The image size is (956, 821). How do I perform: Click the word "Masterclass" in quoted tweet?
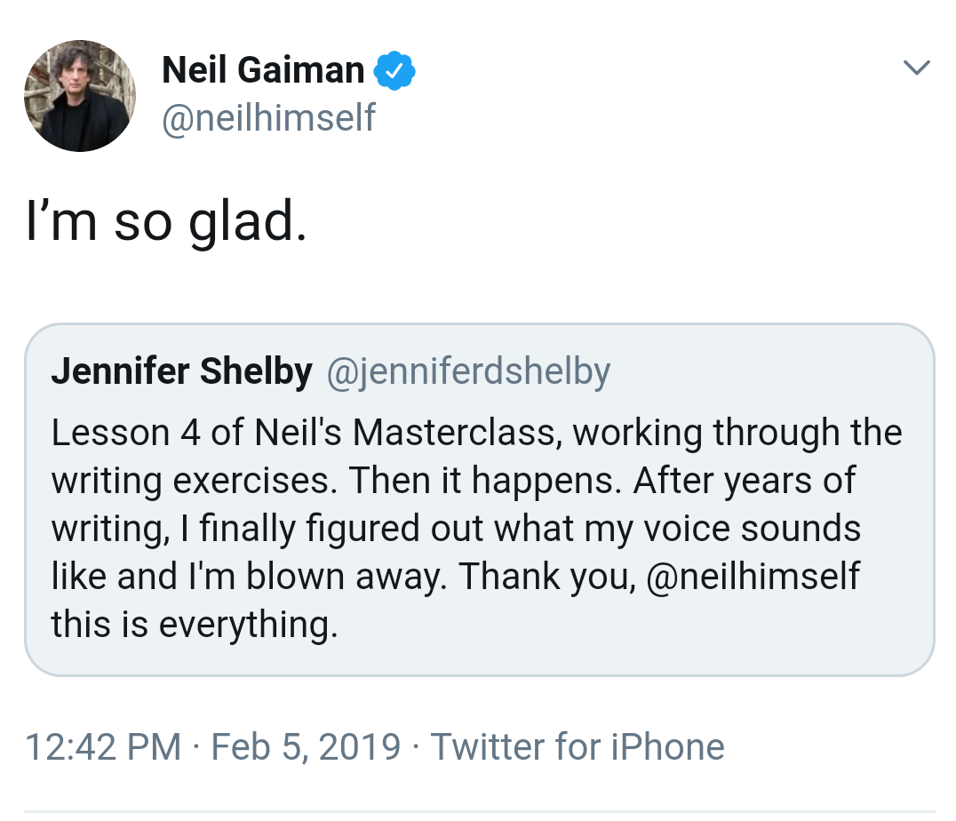pos(457,433)
